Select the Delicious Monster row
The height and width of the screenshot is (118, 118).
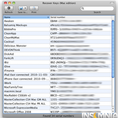click(57, 46)
